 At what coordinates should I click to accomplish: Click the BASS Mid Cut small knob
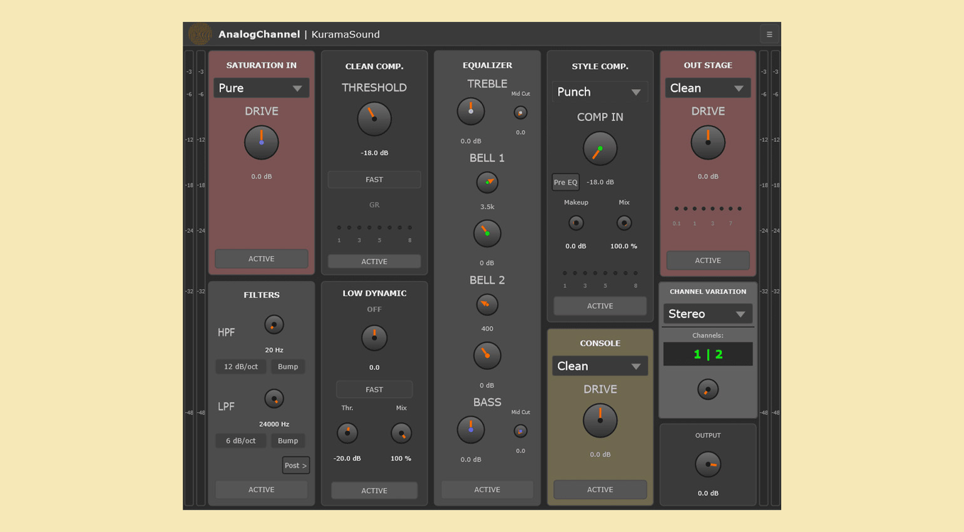(520, 431)
